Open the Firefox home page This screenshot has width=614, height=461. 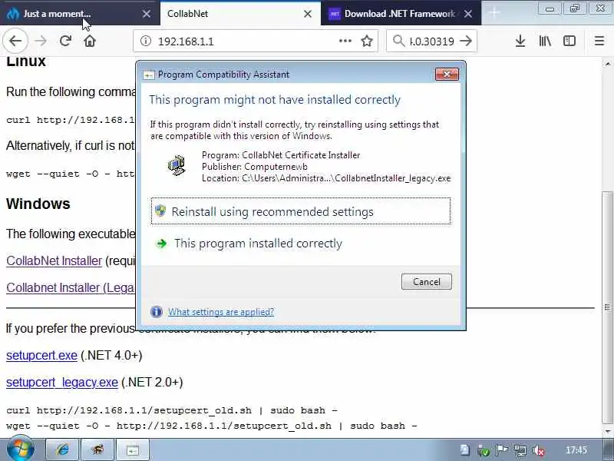pyautogui.click(x=90, y=41)
